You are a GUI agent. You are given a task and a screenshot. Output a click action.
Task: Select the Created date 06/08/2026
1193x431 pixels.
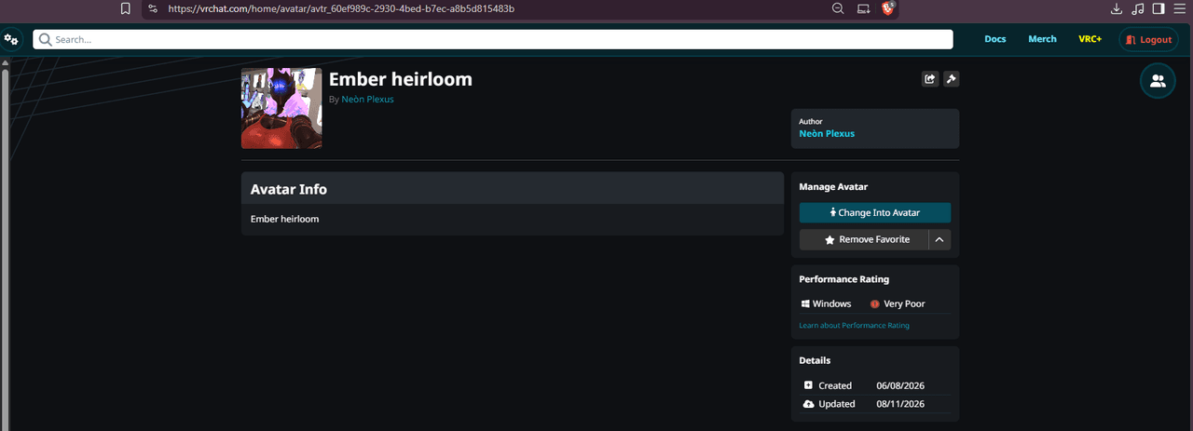click(x=900, y=385)
